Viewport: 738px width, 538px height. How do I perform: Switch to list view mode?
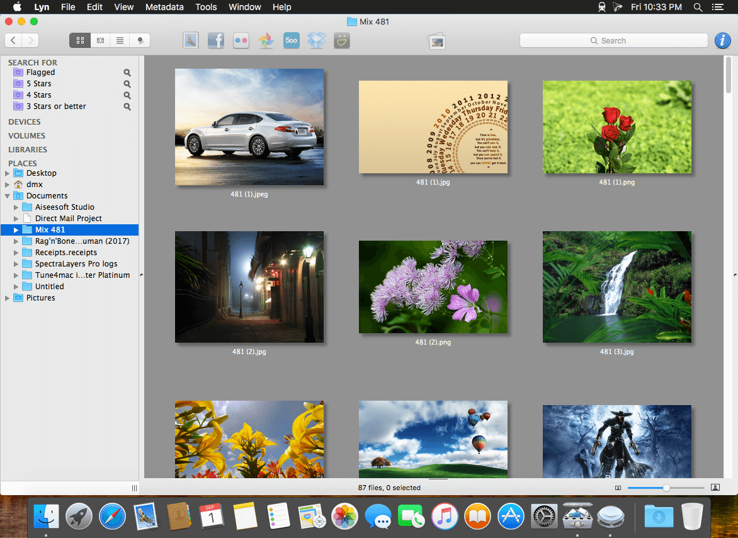click(119, 40)
